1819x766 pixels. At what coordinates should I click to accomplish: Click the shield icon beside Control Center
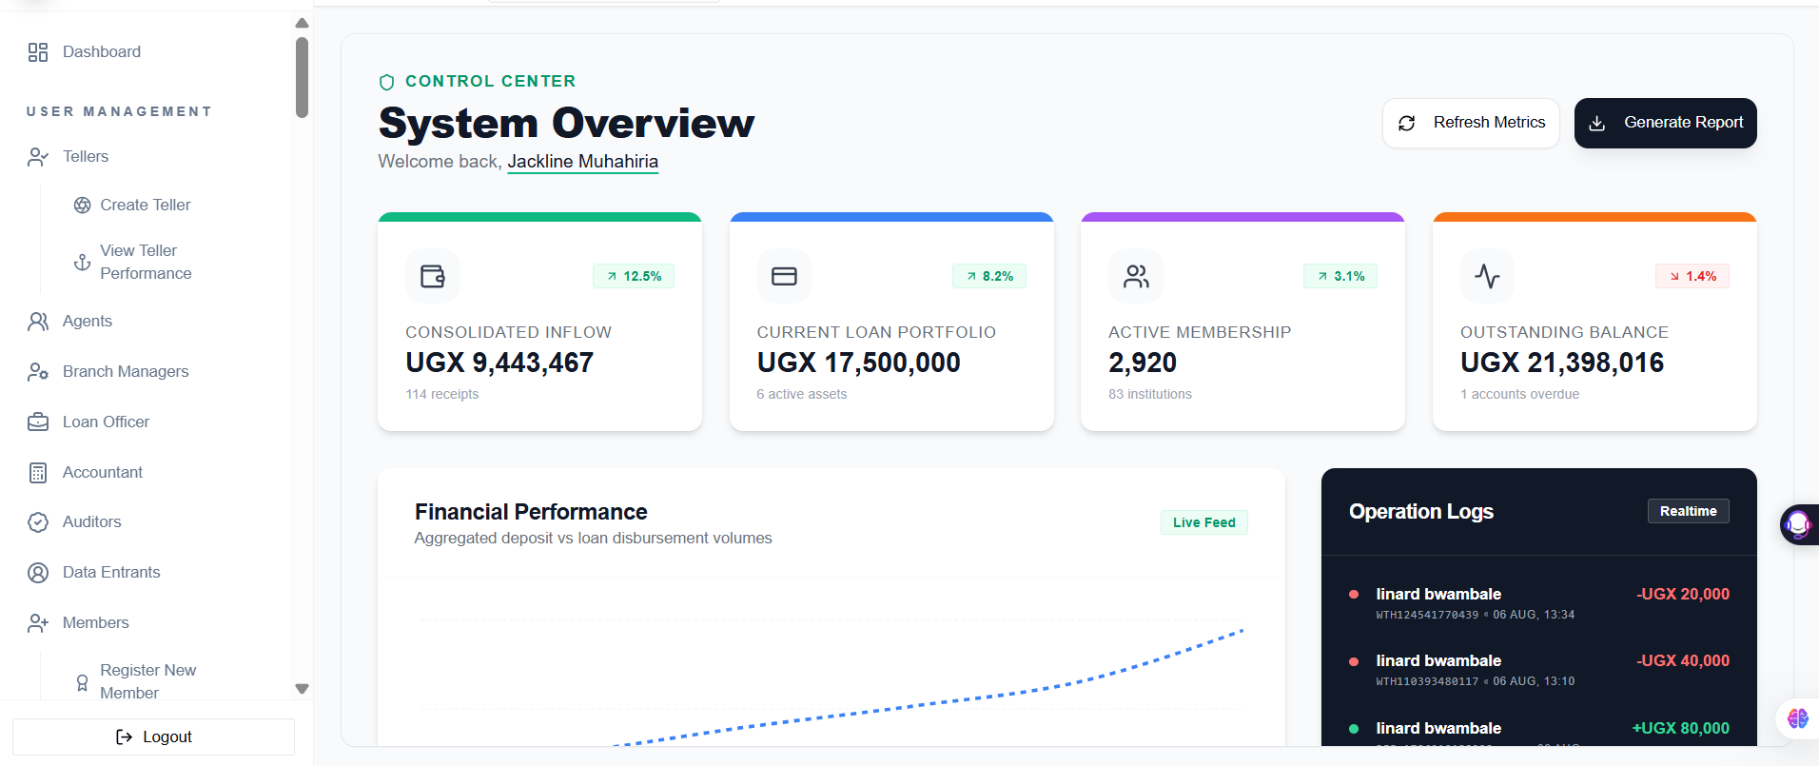(386, 82)
